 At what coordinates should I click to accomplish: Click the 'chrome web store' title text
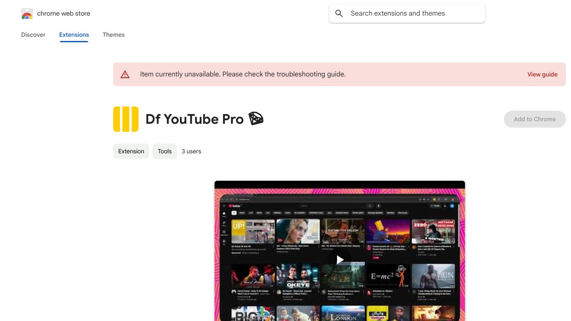tap(64, 14)
